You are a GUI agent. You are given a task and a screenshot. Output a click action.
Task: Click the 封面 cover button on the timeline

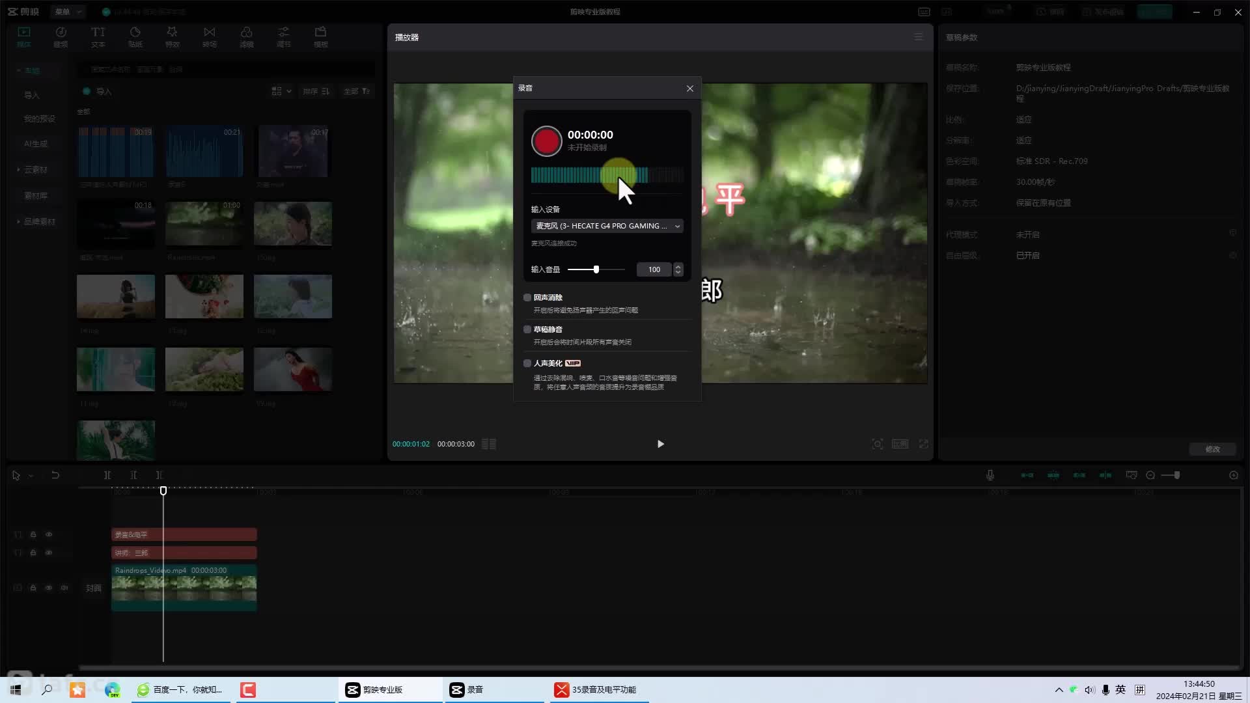pyautogui.click(x=94, y=588)
